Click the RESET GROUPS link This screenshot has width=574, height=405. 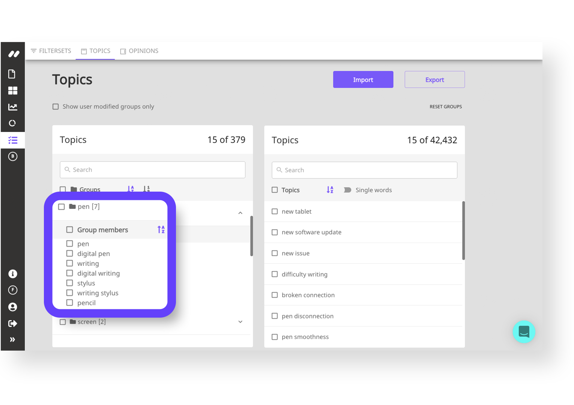446,106
